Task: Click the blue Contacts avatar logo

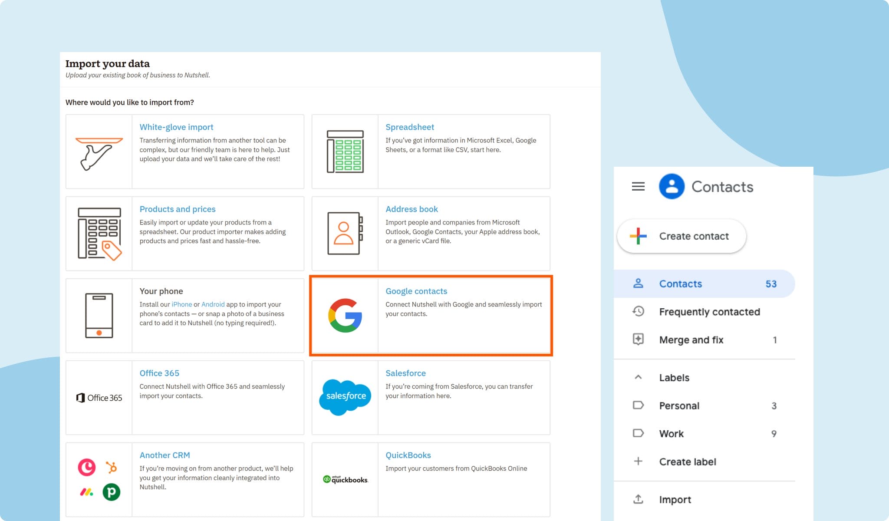Action: pyautogui.click(x=672, y=187)
